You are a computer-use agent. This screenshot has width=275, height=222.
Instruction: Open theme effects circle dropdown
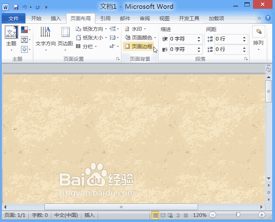pyautogui.click(x=26, y=49)
